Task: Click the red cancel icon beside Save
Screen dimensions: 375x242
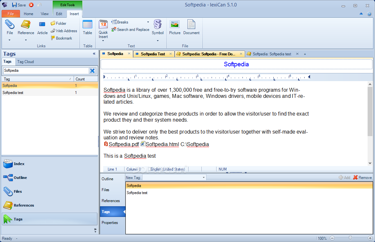Action: click(x=31, y=5)
